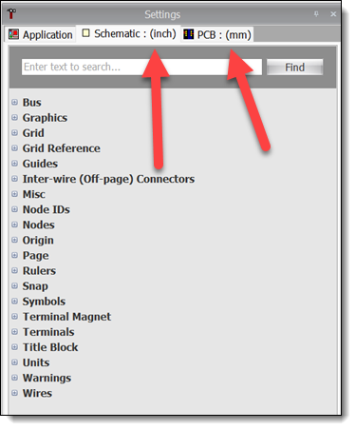This screenshot has height=430, width=356.
Task: Select the Units label
Action: pyautogui.click(x=36, y=362)
